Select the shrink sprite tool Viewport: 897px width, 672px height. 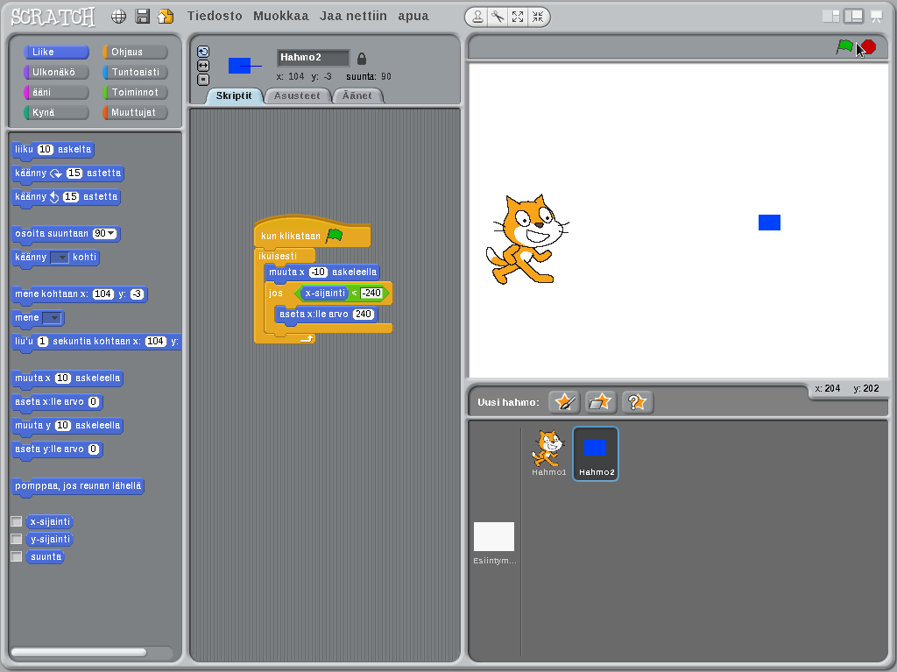click(x=538, y=18)
